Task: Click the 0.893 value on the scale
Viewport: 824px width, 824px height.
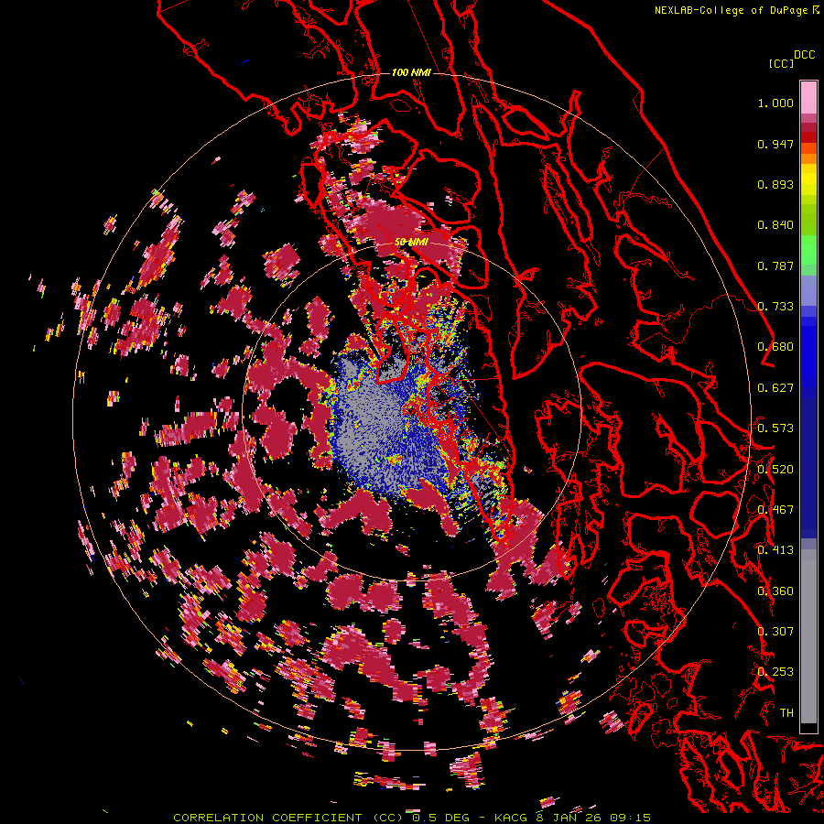Action: (775, 184)
